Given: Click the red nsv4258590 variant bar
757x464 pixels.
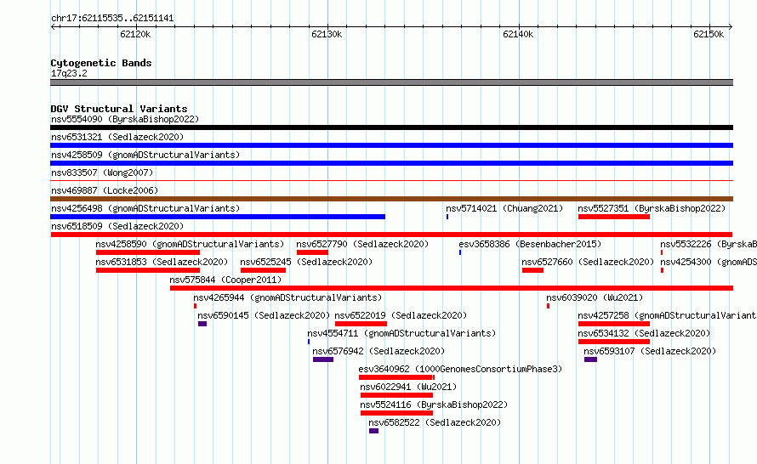Looking at the screenshot, I should [x=148, y=252].
